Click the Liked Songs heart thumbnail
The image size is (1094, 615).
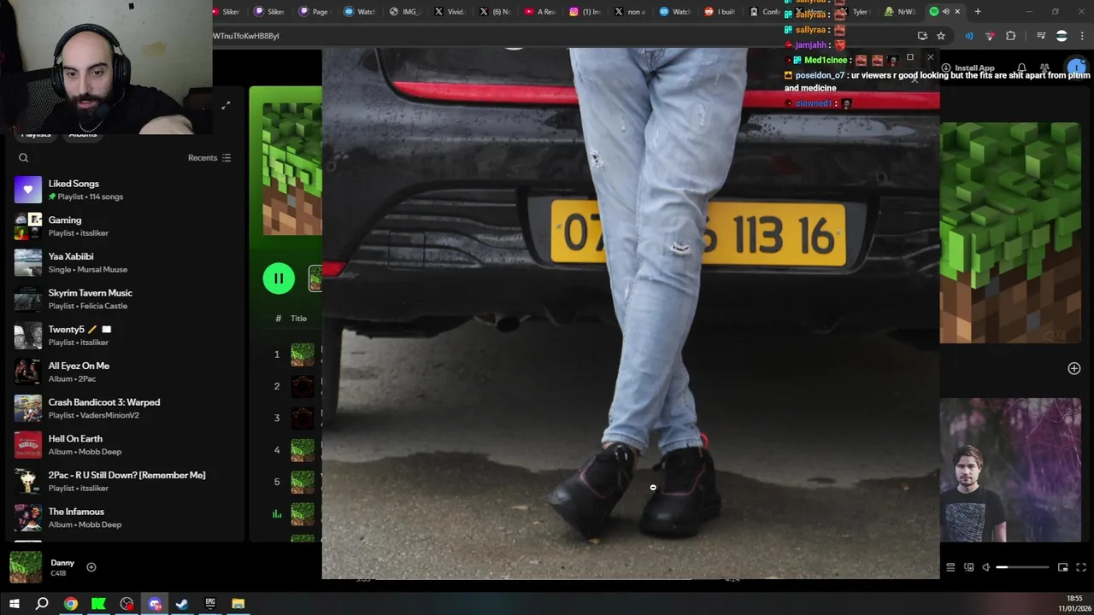click(28, 190)
